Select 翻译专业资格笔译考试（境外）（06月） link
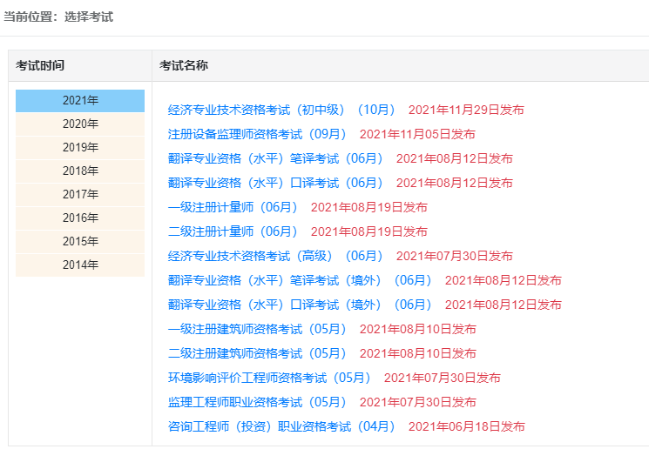This screenshot has height=449, width=649. [x=300, y=280]
